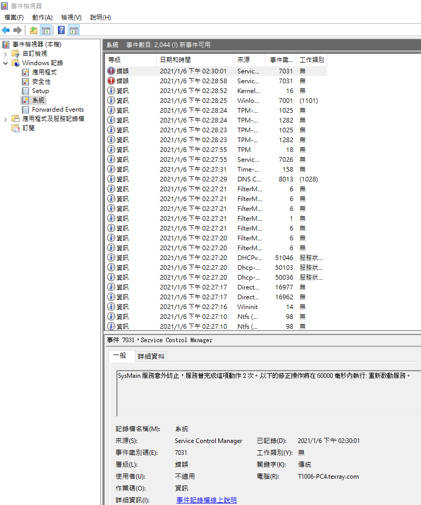
Task: Switch to the 詳細資料 tab
Action: [151, 356]
